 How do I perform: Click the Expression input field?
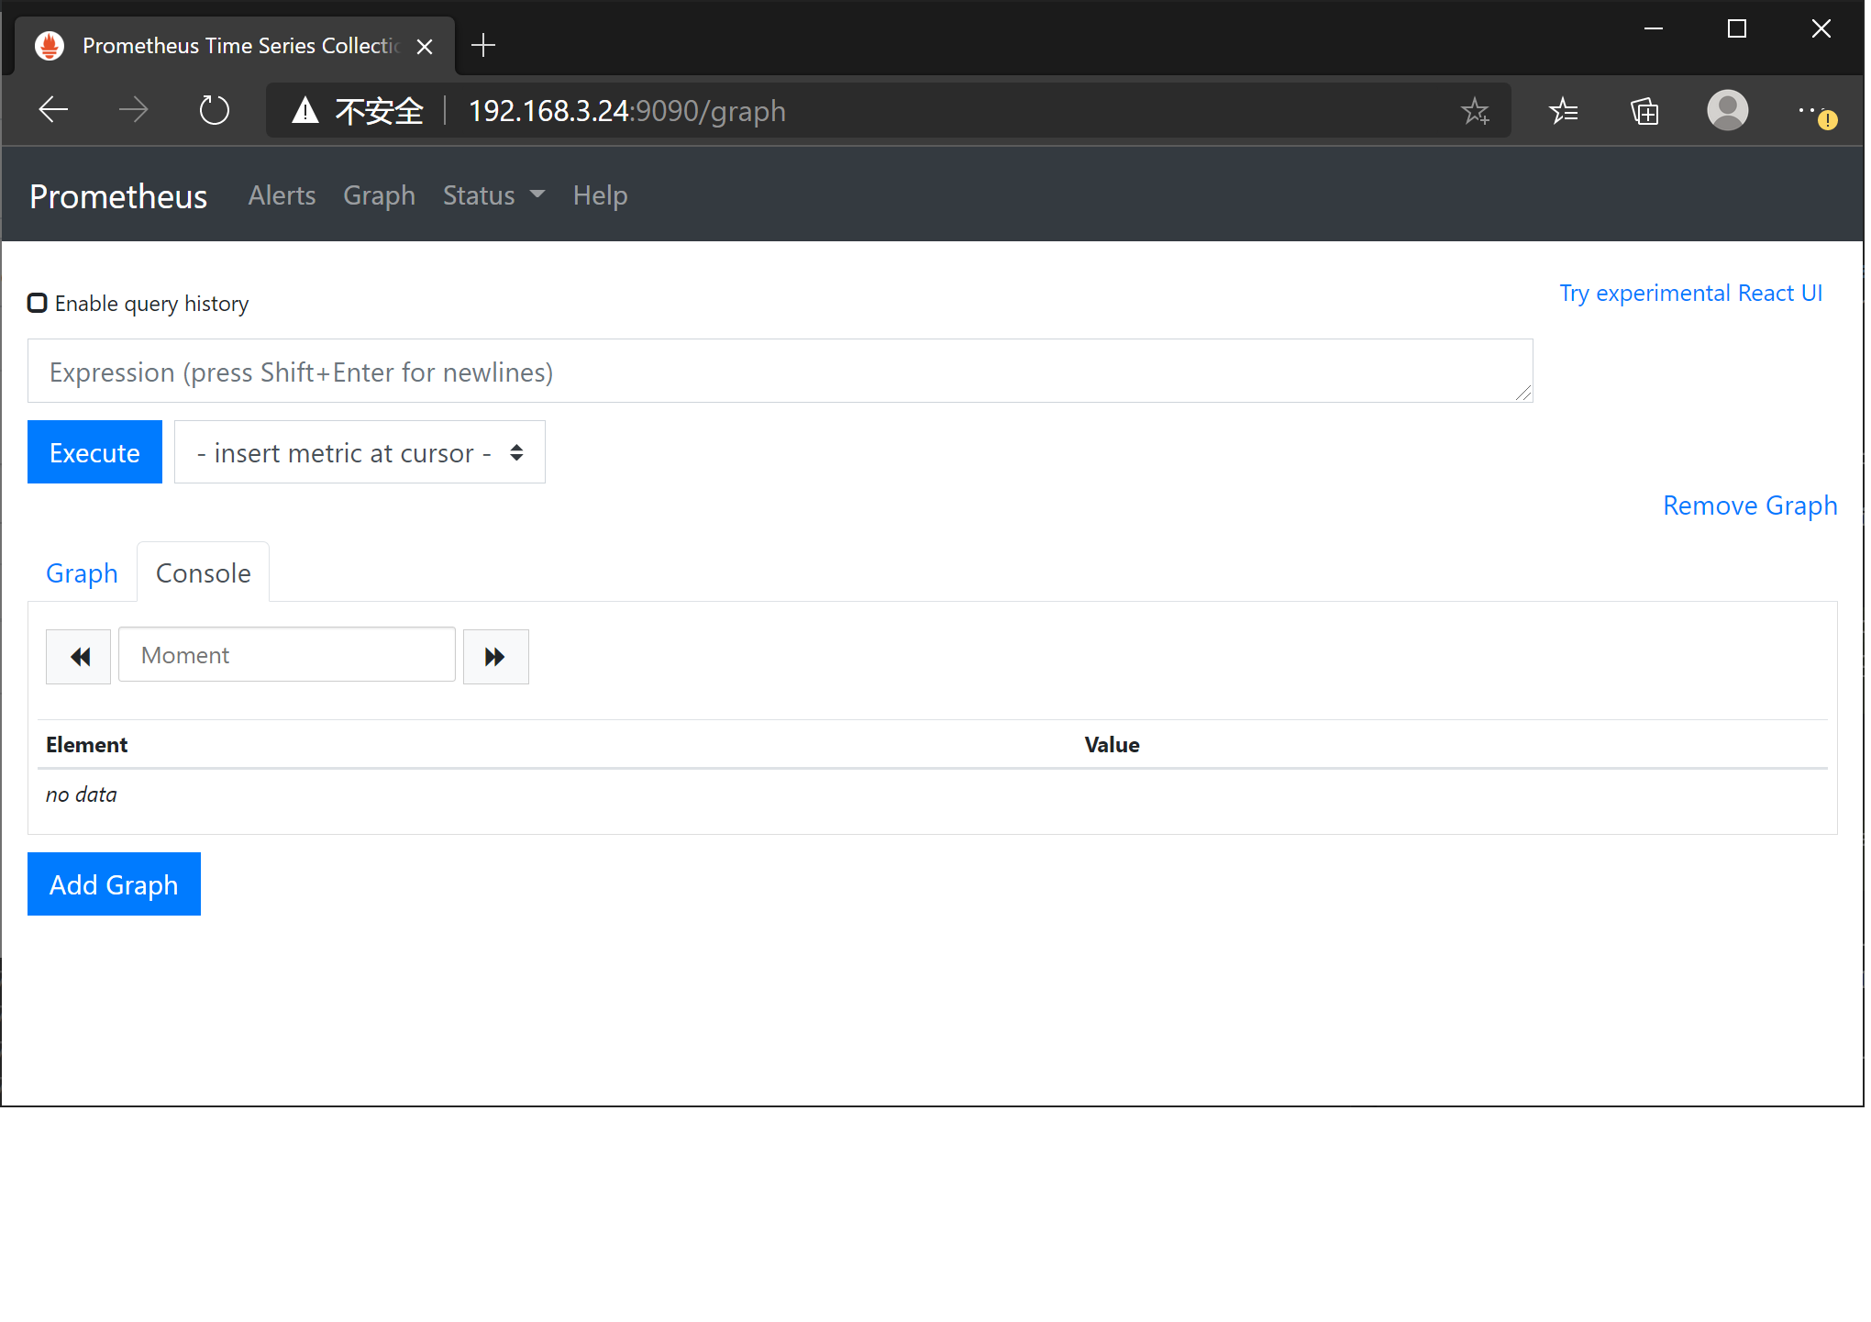coord(780,372)
